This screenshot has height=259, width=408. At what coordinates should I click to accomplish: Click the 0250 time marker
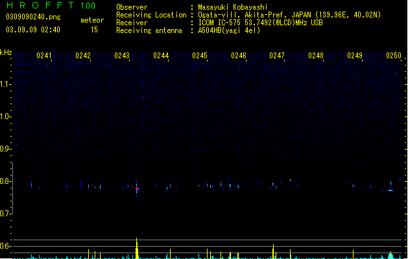(x=394, y=56)
